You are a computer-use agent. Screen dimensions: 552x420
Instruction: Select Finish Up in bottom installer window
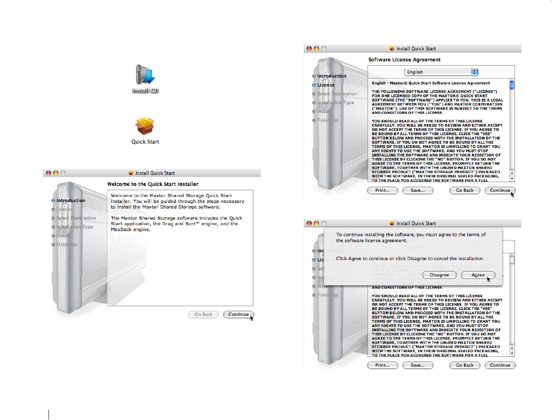pyautogui.click(x=325, y=295)
